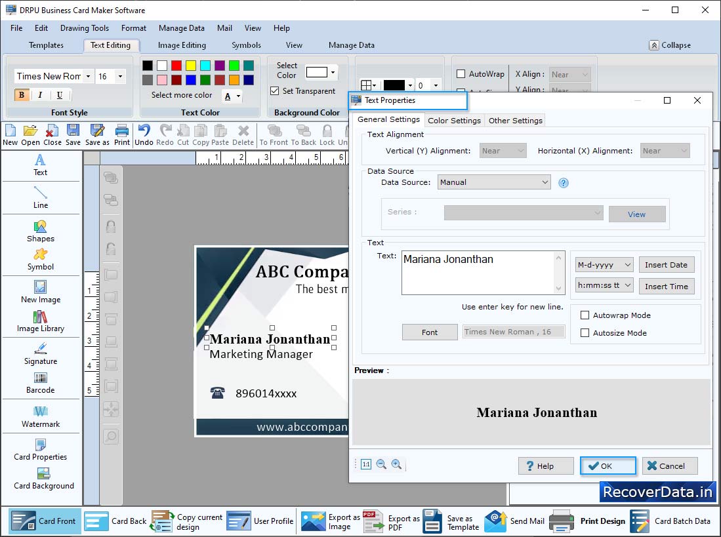This screenshot has height=537, width=721.
Task: Click Save as in the toolbar
Action: click(97, 135)
